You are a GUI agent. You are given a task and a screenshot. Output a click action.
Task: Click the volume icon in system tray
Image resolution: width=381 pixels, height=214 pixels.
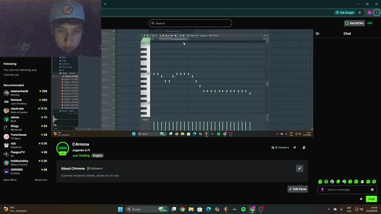click(x=361, y=209)
